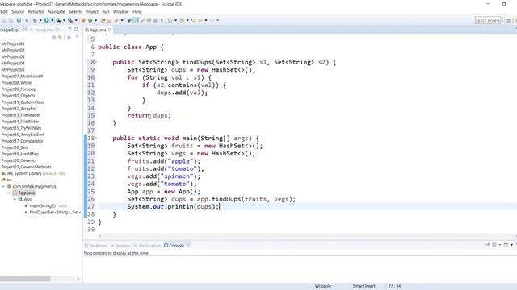Click the Quick Access search field
Image resolution: width=517 pixels, height=290 pixels.
(488, 20)
